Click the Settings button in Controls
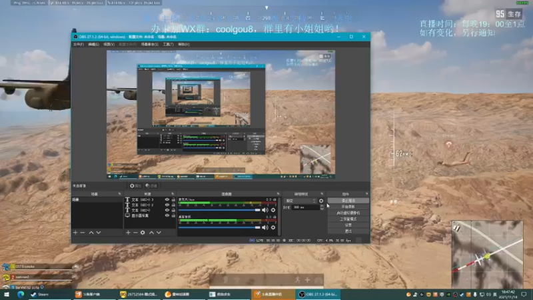The image size is (533, 300). pyautogui.click(x=348, y=225)
